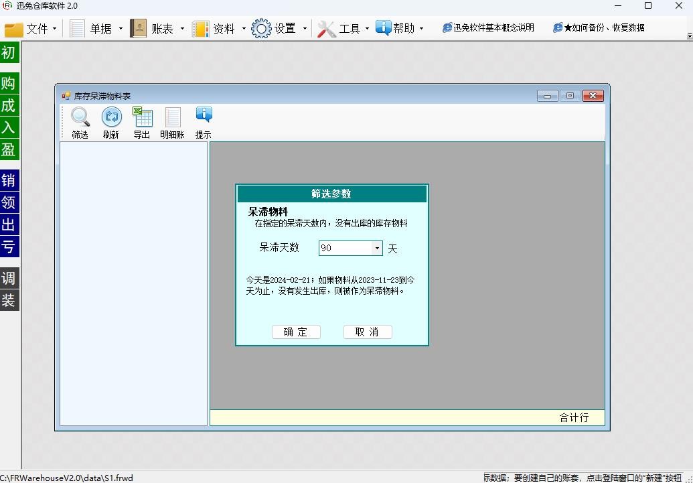Click the 筛选参数 dialog title bar
Screen dimensions: 693x483
tap(331, 194)
